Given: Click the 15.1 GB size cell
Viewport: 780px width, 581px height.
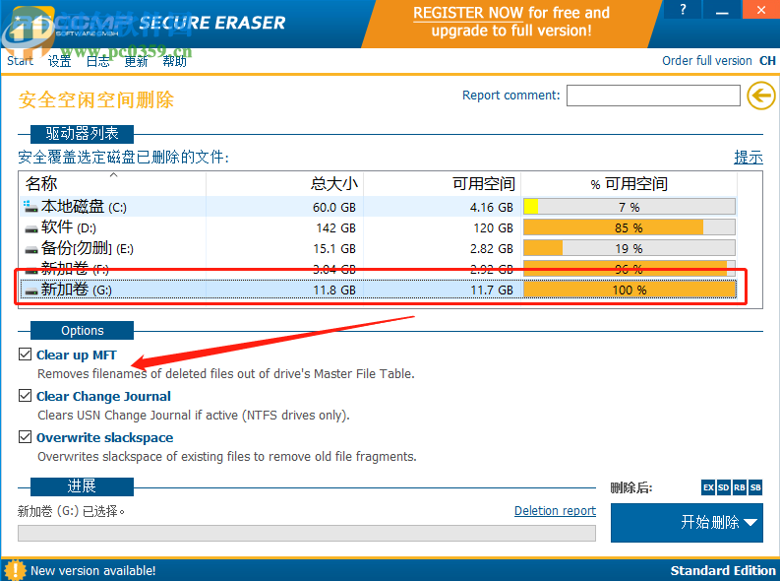Looking at the screenshot, I should [x=334, y=249].
